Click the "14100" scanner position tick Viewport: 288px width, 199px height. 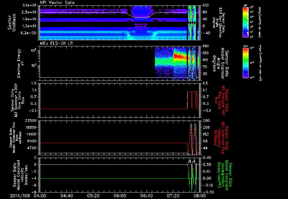31,134
